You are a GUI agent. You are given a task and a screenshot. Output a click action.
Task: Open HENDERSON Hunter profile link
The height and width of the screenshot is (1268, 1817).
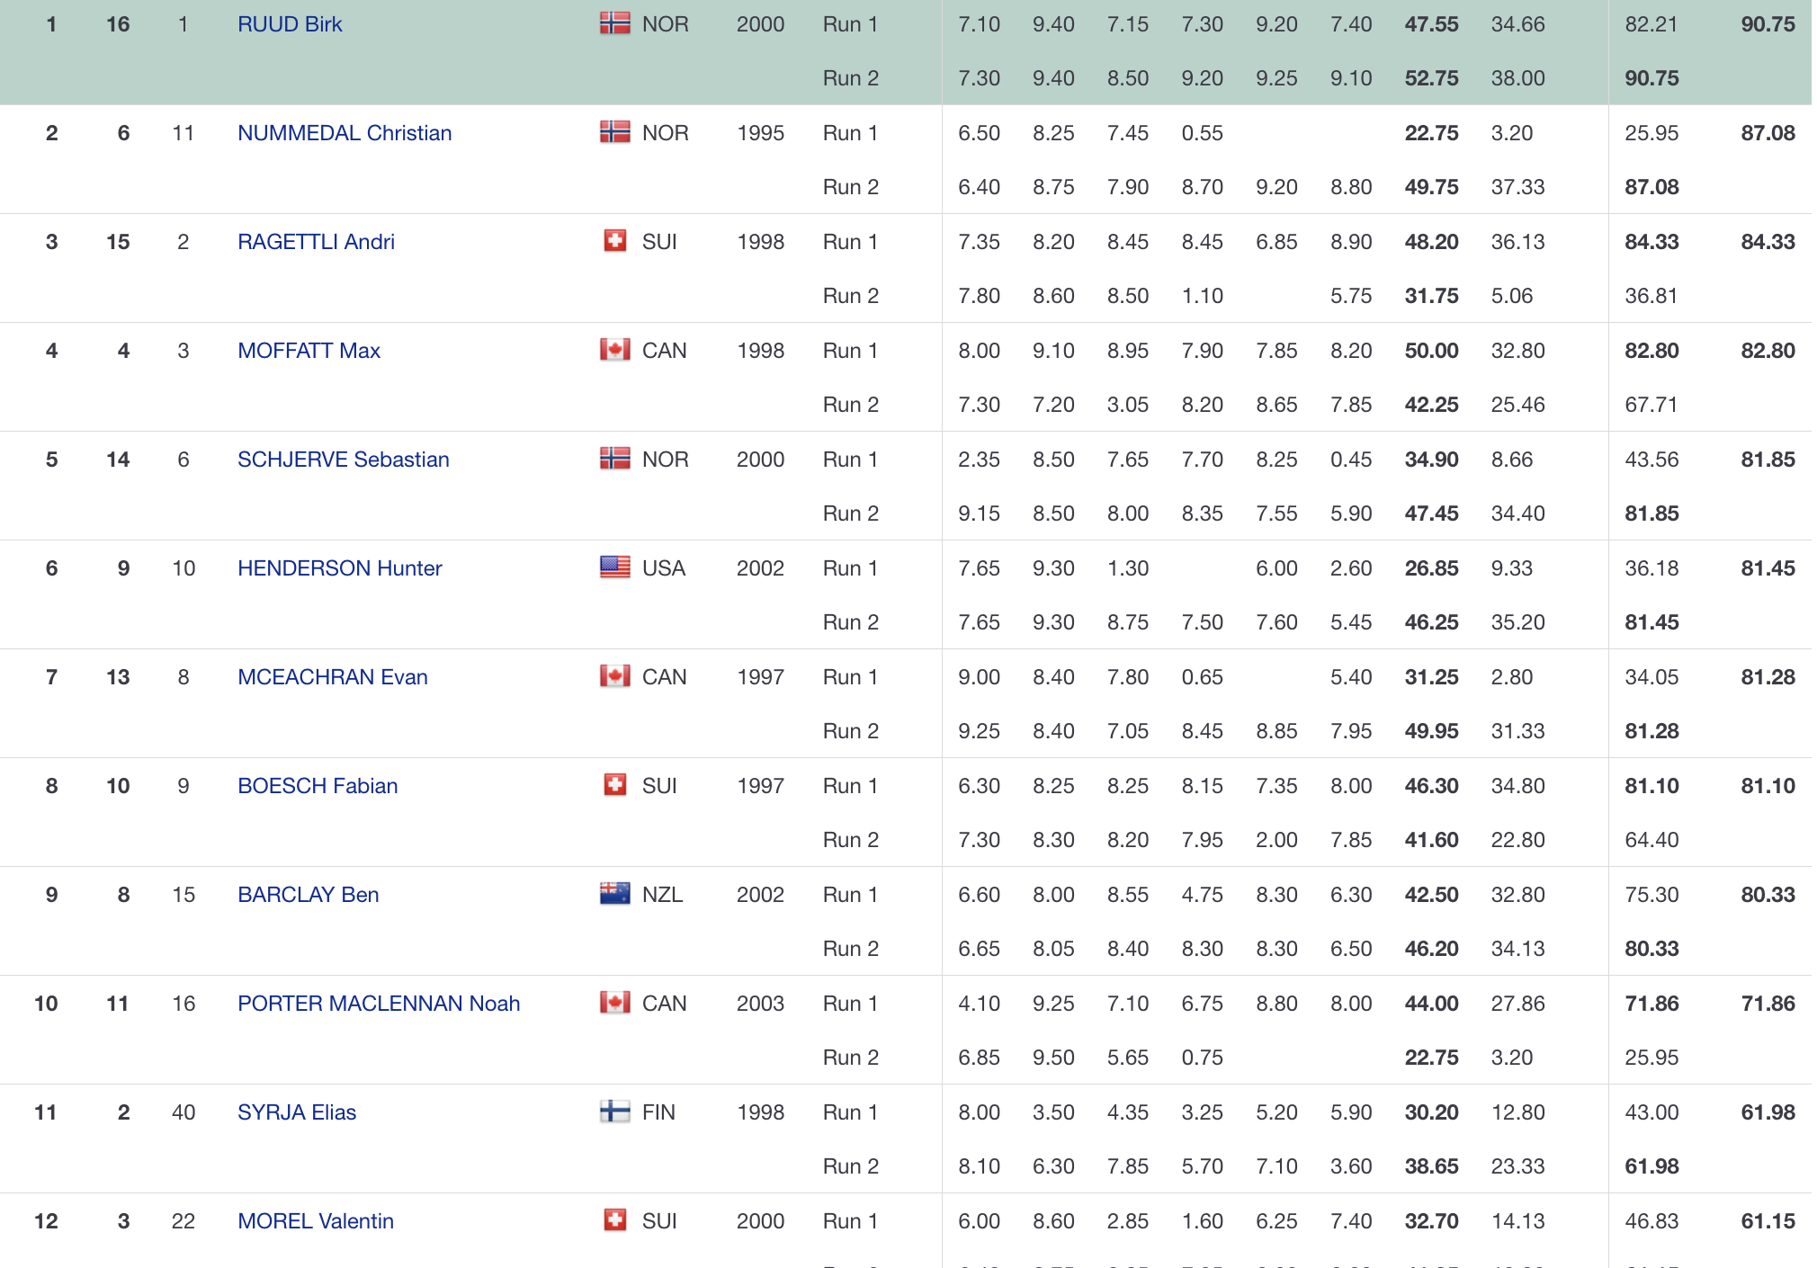click(x=339, y=568)
